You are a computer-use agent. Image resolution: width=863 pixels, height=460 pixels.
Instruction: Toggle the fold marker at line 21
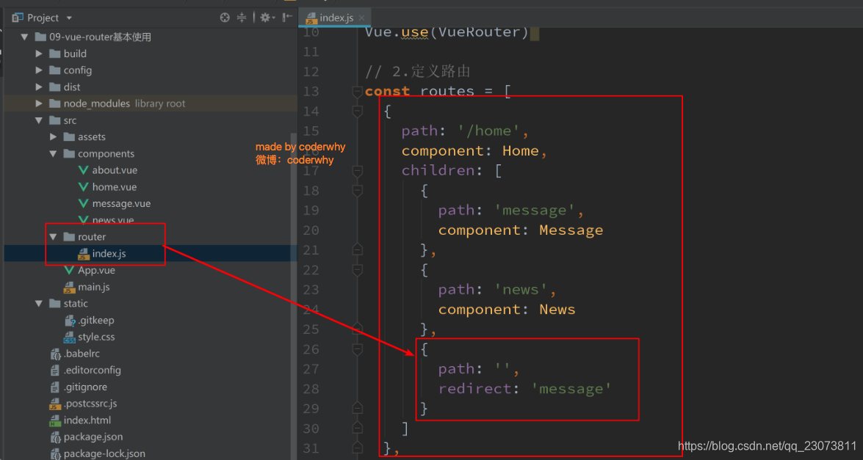tap(358, 250)
